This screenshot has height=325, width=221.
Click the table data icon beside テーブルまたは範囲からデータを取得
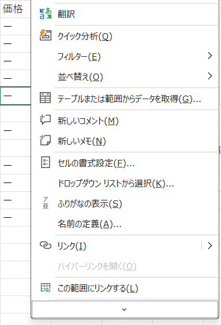click(x=45, y=98)
